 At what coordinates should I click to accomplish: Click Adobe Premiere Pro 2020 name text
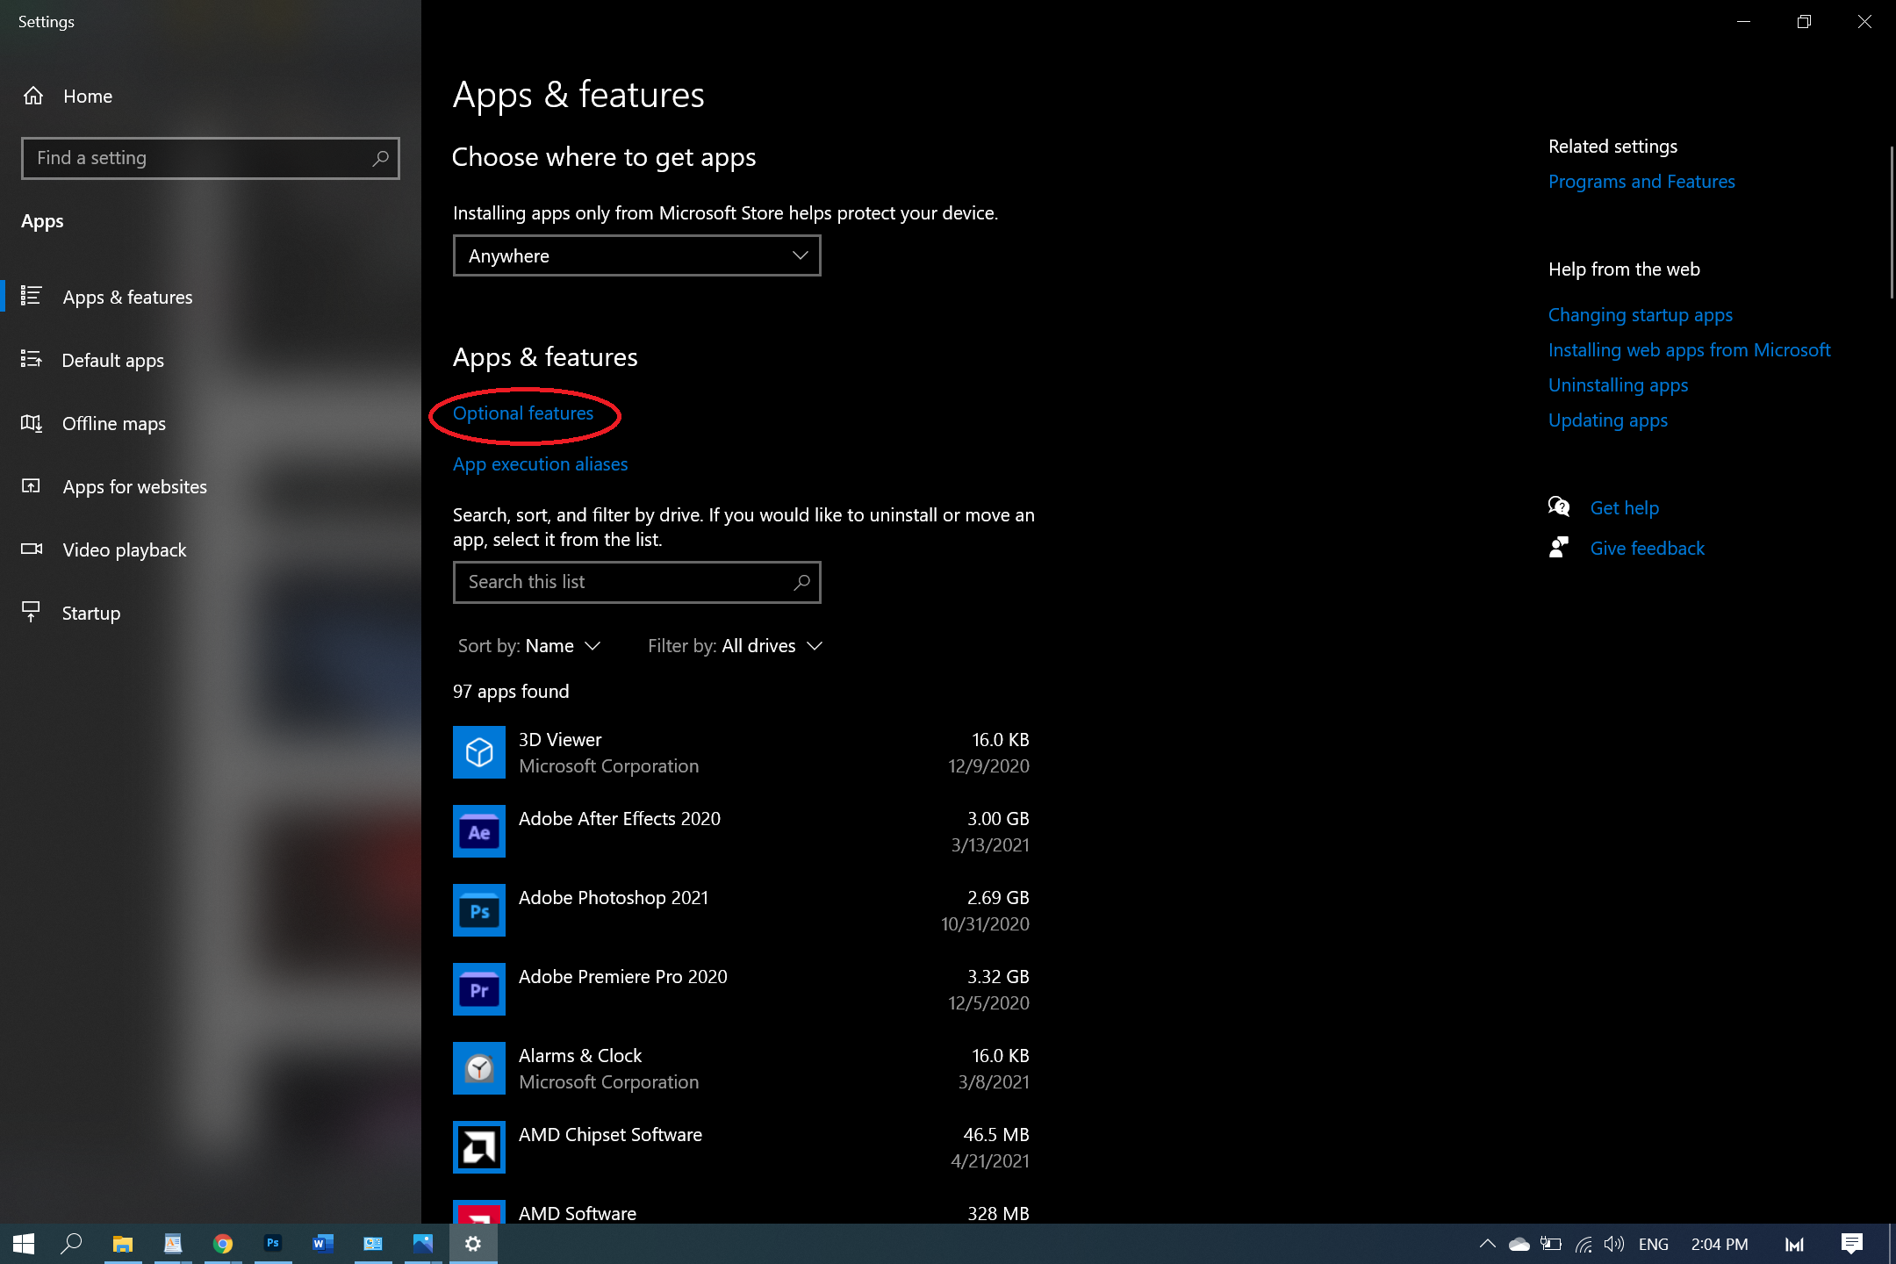623,976
